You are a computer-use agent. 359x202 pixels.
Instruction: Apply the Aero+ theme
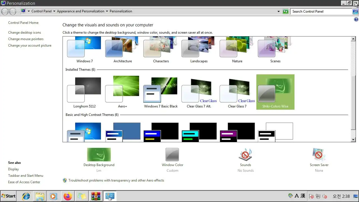pos(123,92)
